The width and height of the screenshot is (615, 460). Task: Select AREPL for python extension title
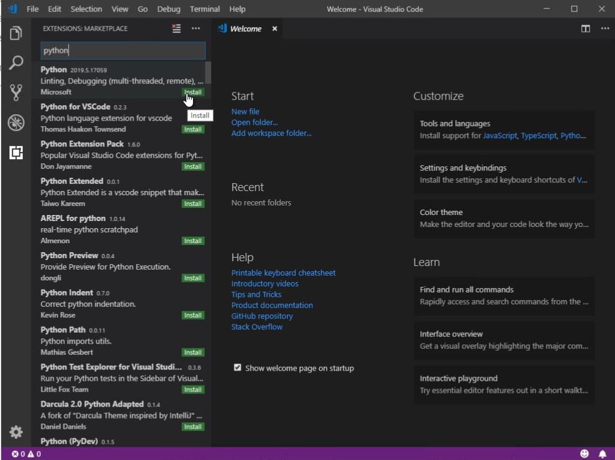[73, 218]
